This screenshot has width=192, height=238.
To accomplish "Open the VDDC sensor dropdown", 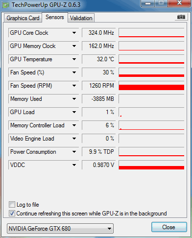I will (74, 165).
